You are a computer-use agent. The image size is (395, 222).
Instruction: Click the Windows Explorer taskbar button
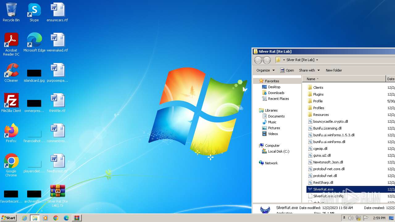coord(35,218)
